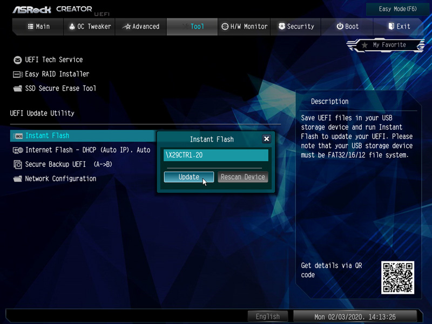Click the Boot power icon
The width and height of the screenshot is (432, 324).
pyautogui.click(x=340, y=26)
